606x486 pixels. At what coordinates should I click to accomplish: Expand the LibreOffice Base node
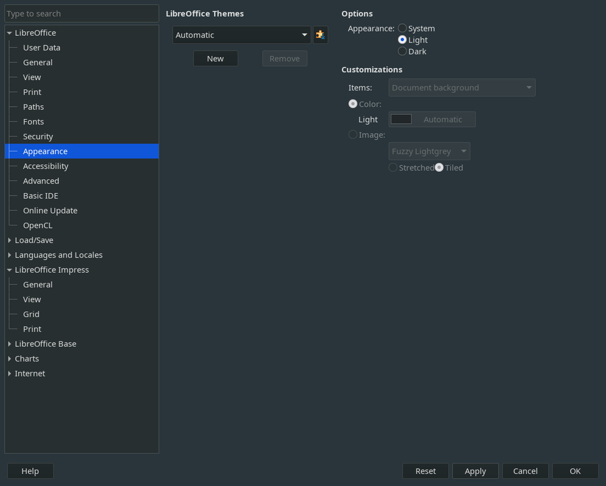pos(9,344)
